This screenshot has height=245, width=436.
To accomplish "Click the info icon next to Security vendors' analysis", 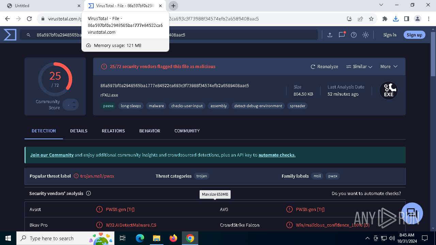I will tap(89, 193).
